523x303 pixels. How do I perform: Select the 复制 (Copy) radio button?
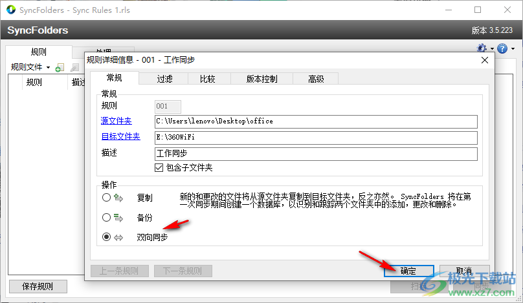pyautogui.click(x=106, y=198)
